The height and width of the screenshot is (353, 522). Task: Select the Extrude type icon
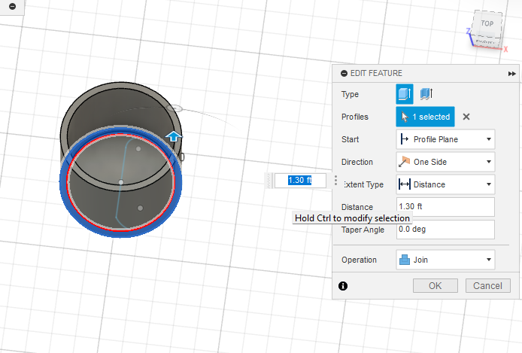[405, 94]
